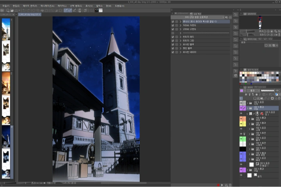Click the white icon beside CLIP STUDIO launcher
Image resolution: width=281 pixels, height=187 pixels.
point(101,10)
